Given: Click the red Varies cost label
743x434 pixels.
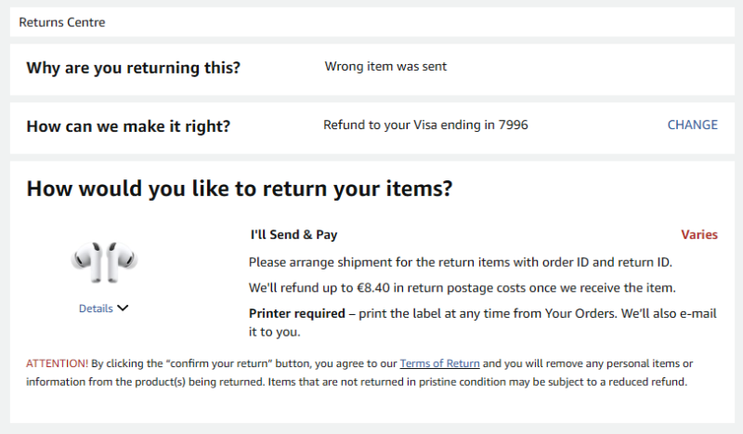Looking at the screenshot, I should (699, 235).
